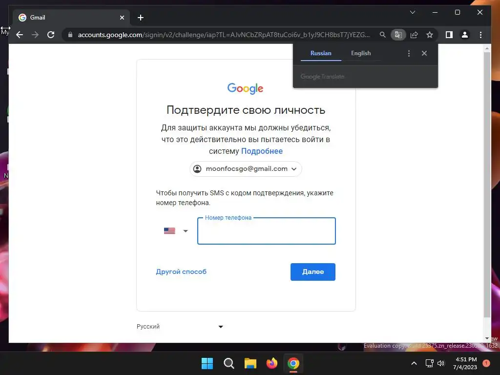Open Windows taskbar search
The height and width of the screenshot is (375, 500).
point(229,363)
